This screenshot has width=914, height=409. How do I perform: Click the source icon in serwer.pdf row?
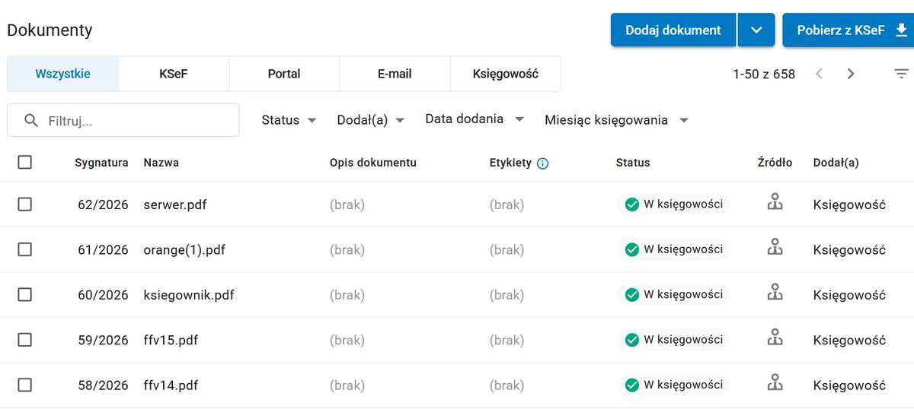click(775, 202)
